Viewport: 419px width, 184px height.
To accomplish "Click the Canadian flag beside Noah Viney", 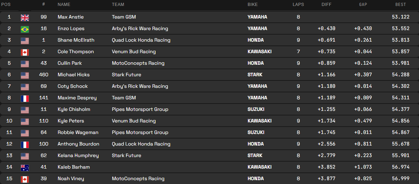I will pos(25,179).
